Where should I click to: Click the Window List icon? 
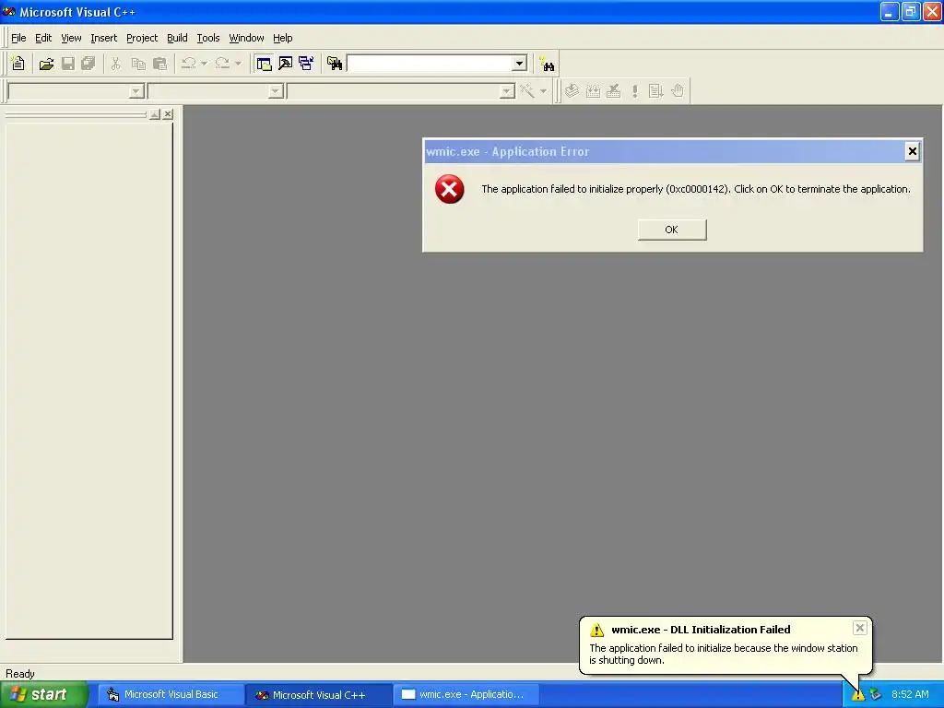point(306,64)
